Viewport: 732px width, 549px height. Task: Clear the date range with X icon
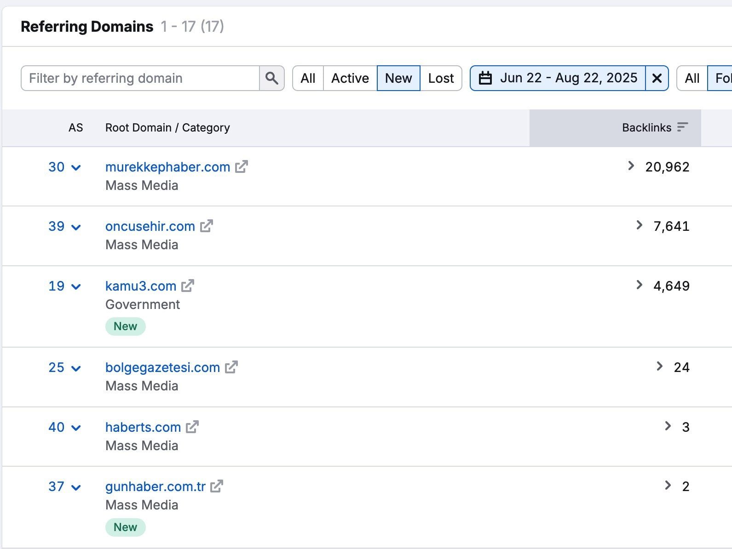[657, 78]
